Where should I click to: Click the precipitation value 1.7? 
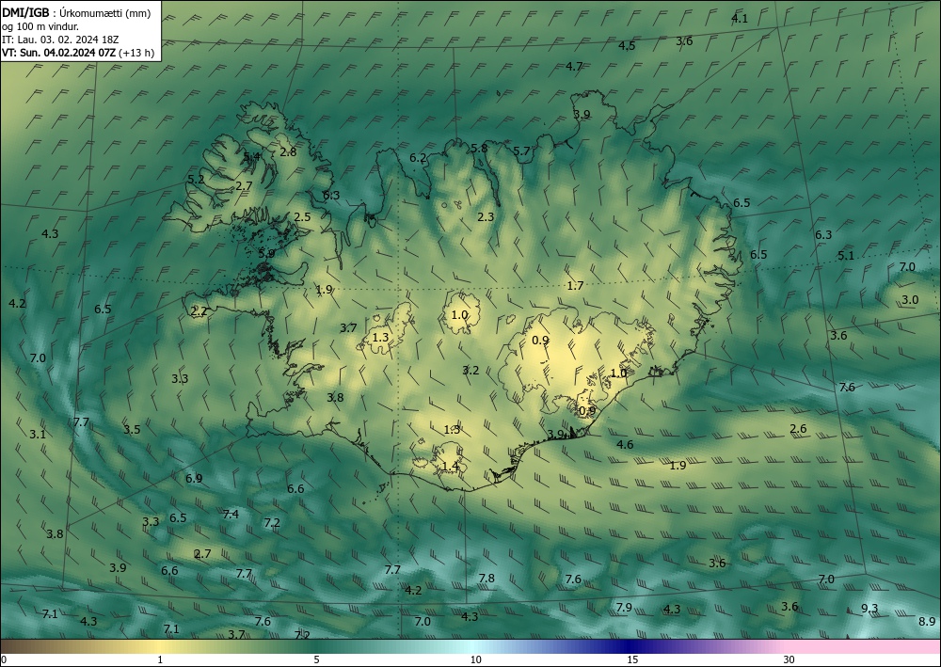(x=575, y=285)
